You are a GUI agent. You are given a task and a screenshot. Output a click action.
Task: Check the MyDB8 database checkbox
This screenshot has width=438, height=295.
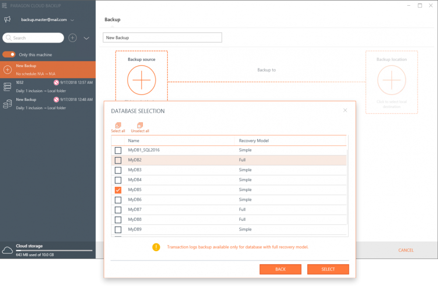pos(117,220)
